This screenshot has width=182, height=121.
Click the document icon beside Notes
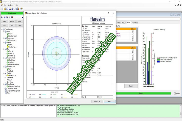6,93
